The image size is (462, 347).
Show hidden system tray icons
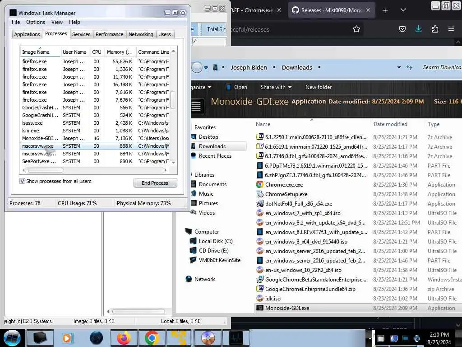click(370, 338)
